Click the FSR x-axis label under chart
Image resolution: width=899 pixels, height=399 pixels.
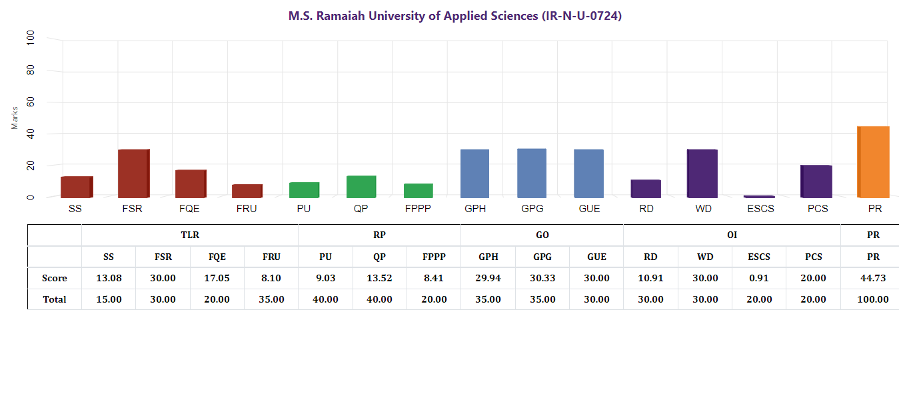[x=132, y=208]
